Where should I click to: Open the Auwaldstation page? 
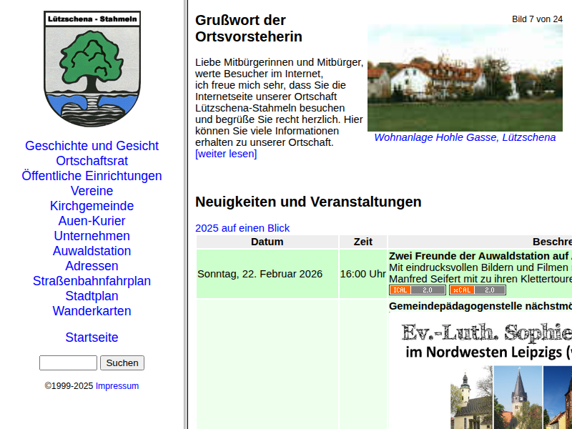click(92, 251)
